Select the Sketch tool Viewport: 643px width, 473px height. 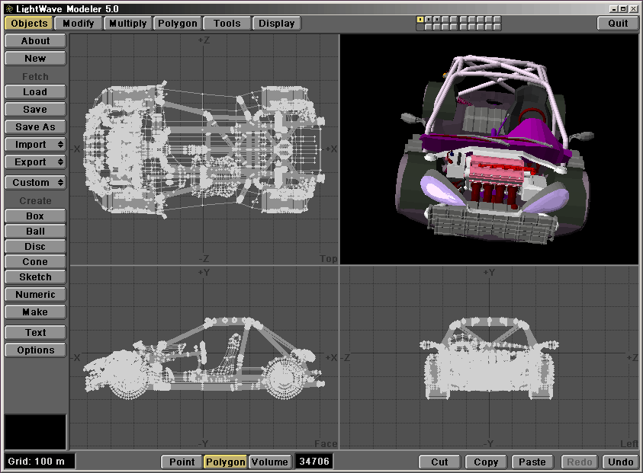point(35,277)
